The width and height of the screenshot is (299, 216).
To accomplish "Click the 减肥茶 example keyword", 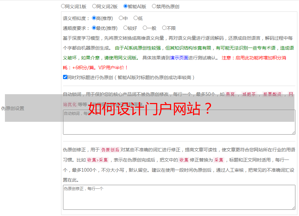I will [249, 94].
